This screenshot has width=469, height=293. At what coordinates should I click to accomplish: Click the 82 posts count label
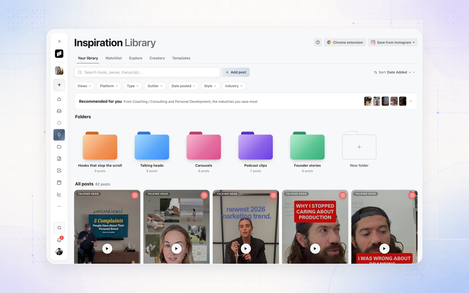point(103,184)
